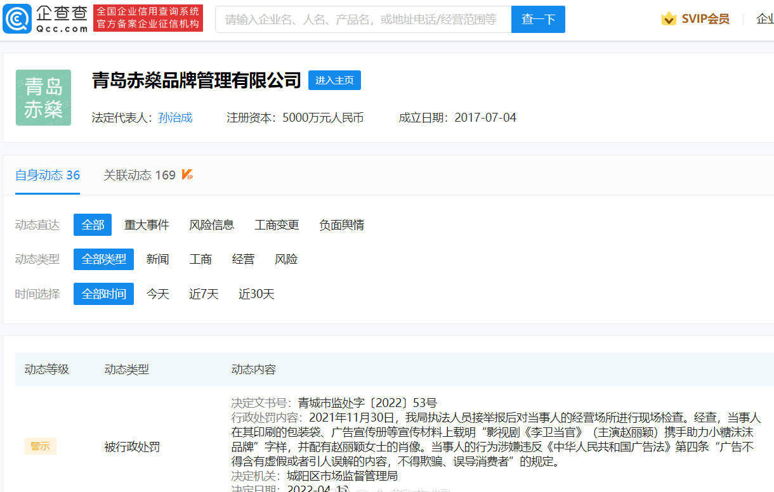
Task: Switch to the 自身动态 36 tab
Action: 48,175
